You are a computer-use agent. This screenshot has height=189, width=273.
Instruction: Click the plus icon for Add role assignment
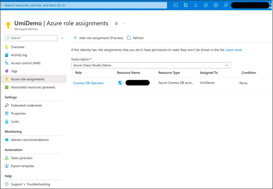point(75,38)
